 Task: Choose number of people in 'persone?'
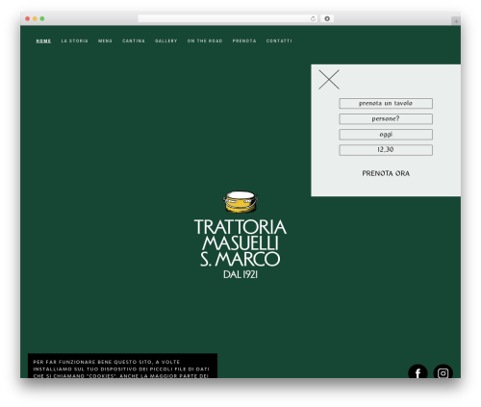tap(386, 118)
